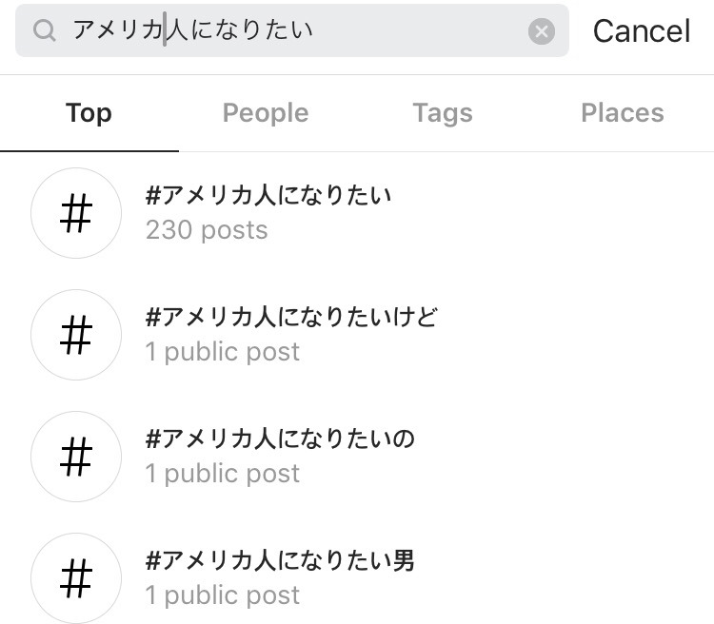Open the Tags tab
714x624 pixels.
click(x=443, y=113)
